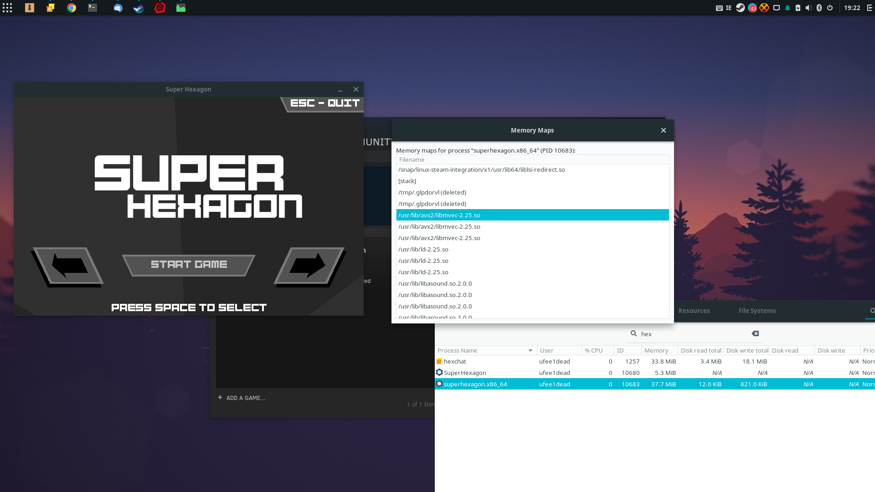This screenshot has width=875, height=492.
Task: Click the 19:22 clock in the panel
Action: click(x=852, y=8)
